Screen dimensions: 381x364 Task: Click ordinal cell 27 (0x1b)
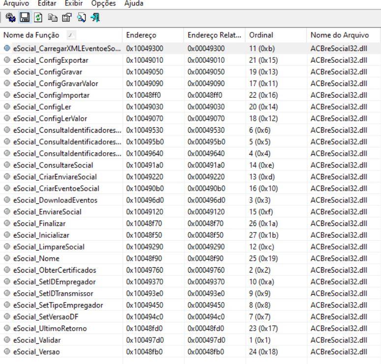264,235
